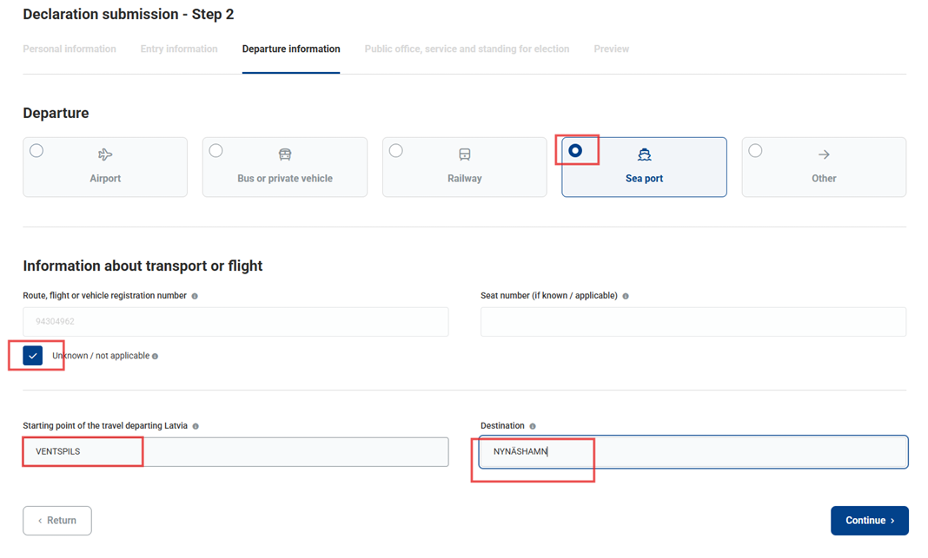Select the Airport radio button
The width and height of the screenshot is (928, 558).
tap(36, 151)
